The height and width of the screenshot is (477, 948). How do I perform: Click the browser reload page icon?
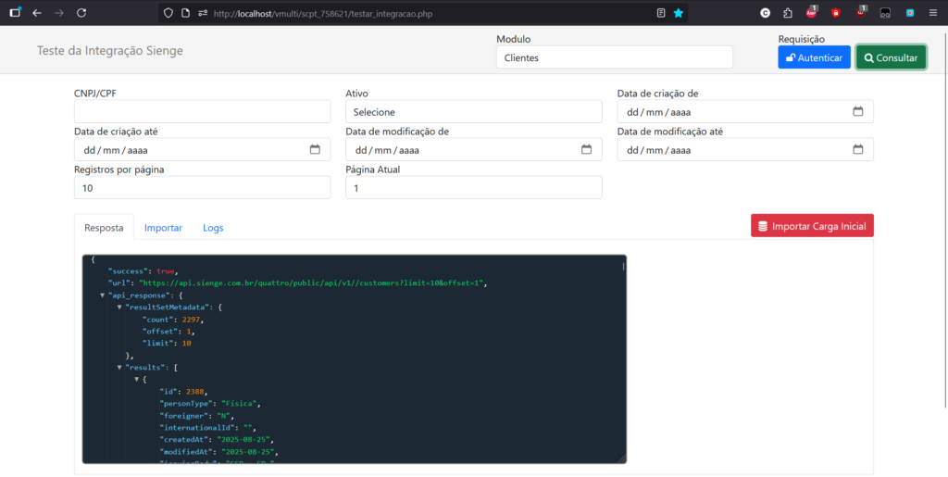click(81, 13)
